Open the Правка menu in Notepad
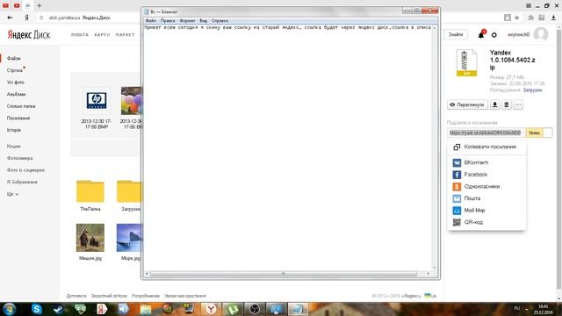 click(x=168, y=21)
